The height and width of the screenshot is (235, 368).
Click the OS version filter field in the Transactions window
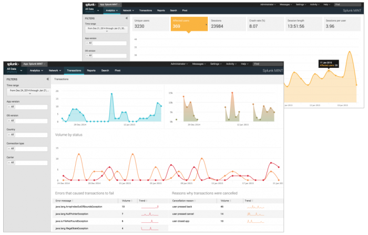coord(27,121)
